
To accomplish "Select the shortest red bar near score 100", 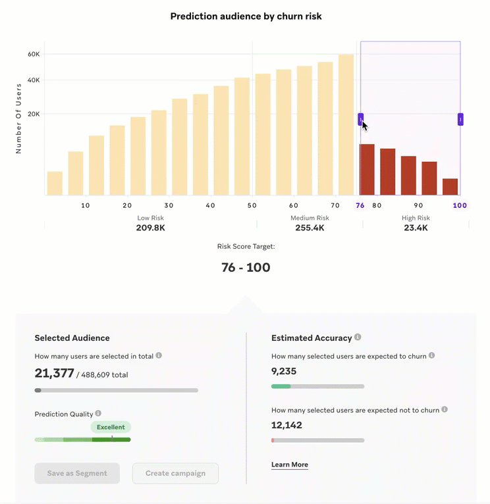I will click(450, 187).
